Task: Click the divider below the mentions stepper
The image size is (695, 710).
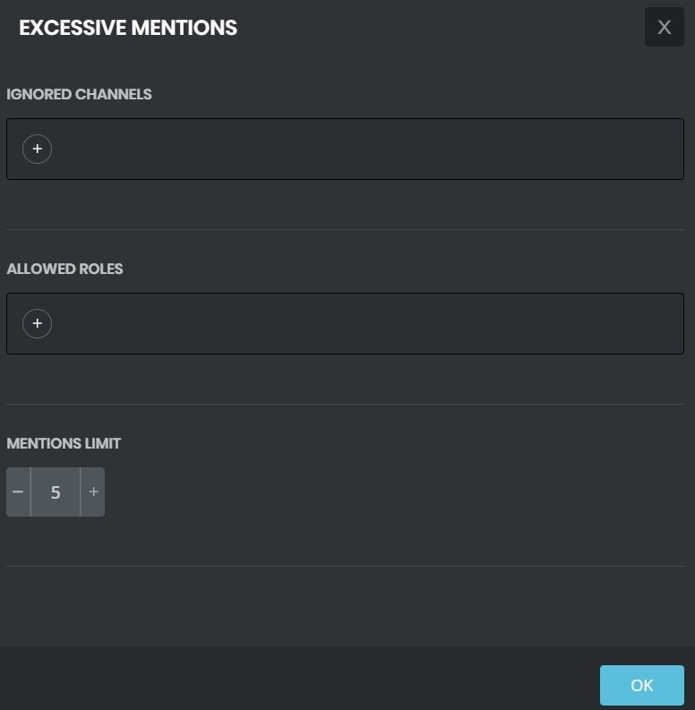Action: 345,566
